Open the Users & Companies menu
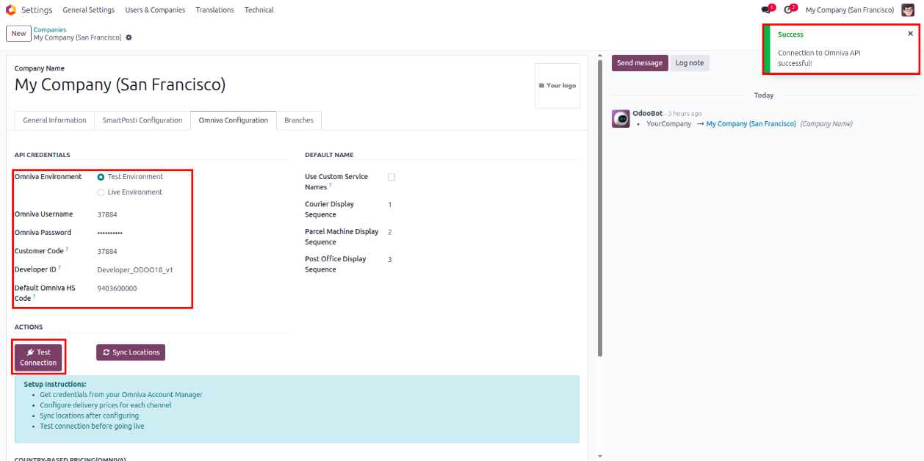This screenshot has width=924, height=461. pyautogui.click(x=155, y=10)
